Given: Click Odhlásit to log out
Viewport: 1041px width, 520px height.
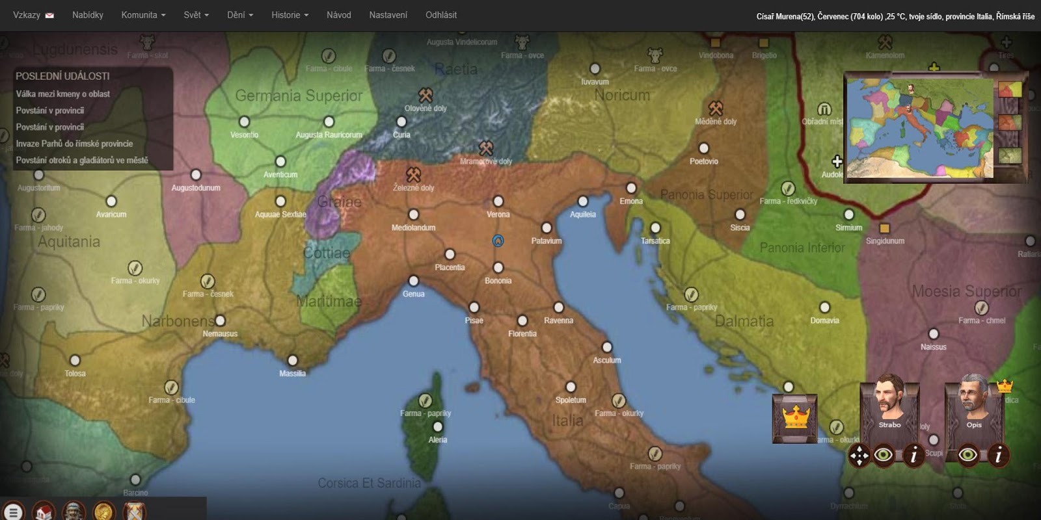Looking at the screenshot, I should [x=441, y=15].
